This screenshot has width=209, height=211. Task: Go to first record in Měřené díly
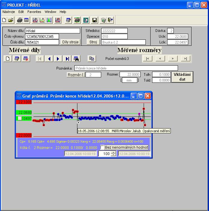pyautogui.click(x=40, y=59)
